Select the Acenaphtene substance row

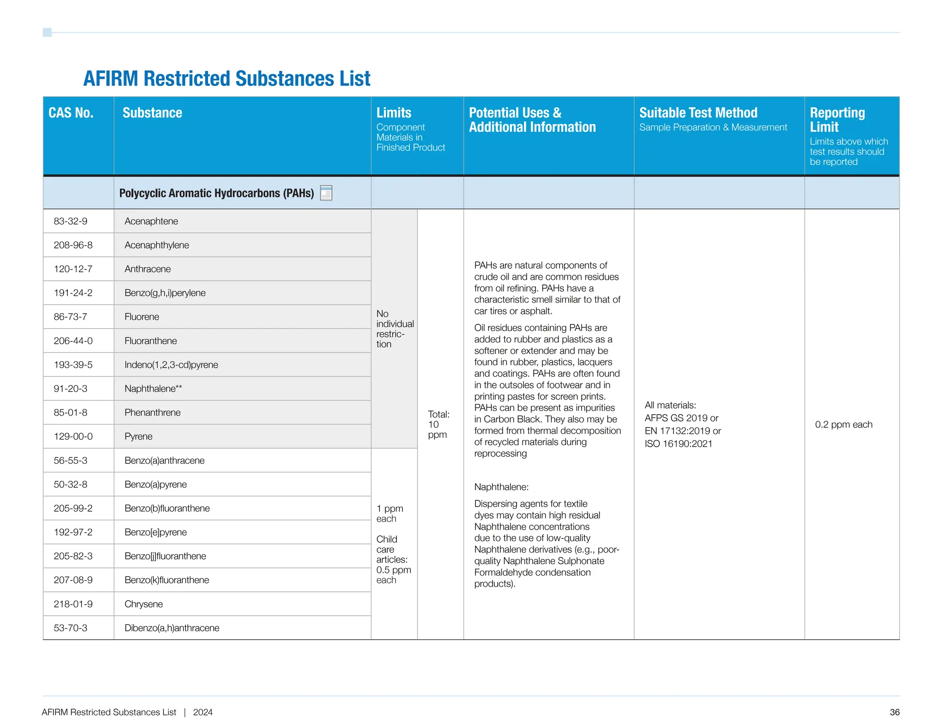[x=151, y=221]
